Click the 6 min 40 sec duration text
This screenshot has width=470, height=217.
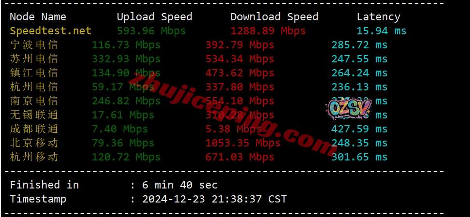click(179, 185)
